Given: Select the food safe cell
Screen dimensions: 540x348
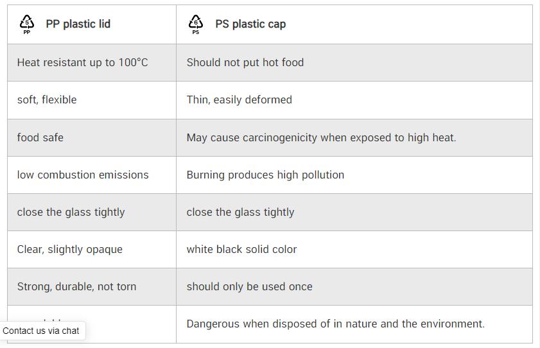Looking at the screenshot, I should [x=92, y=137].
